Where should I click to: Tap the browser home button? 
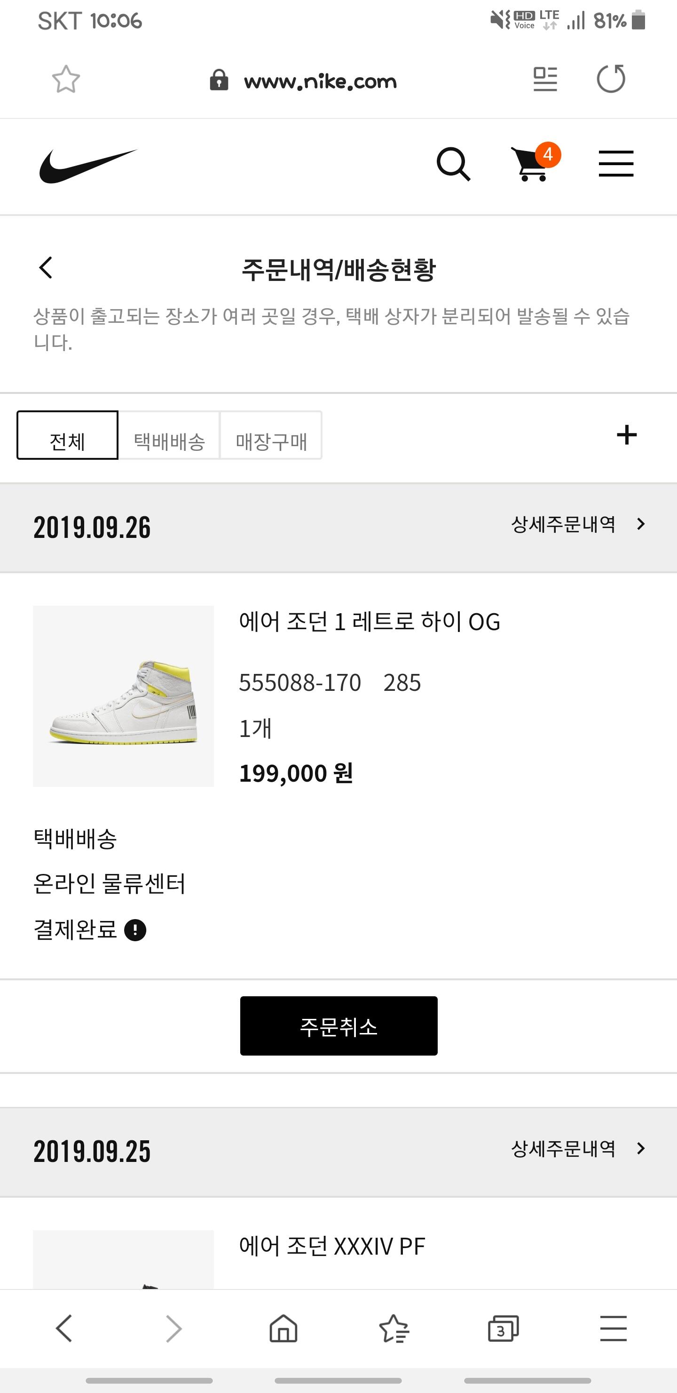[283, 1329]
